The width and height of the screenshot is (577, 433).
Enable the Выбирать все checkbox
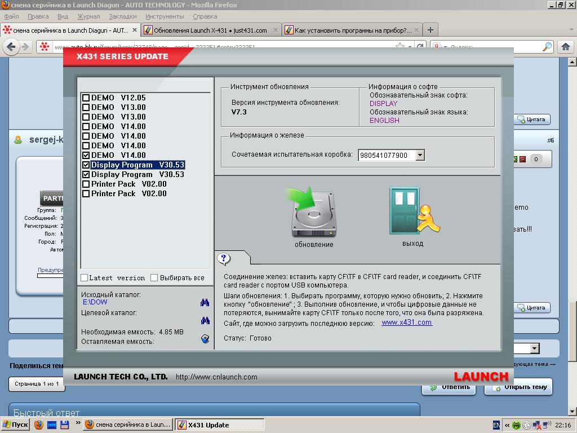[x=154, y=277]
